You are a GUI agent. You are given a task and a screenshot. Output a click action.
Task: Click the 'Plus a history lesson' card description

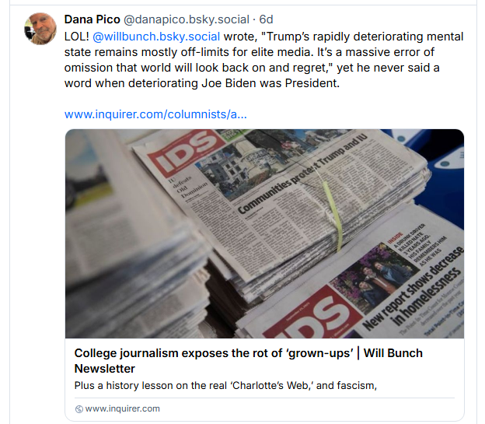tap(225, 384)
